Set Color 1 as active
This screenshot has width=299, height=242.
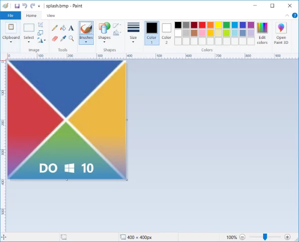pyautogui.click(x=151, y=32)
